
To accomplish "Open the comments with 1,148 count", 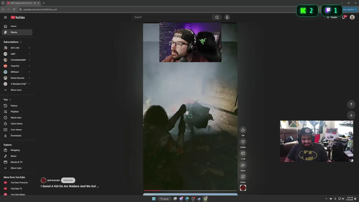I will pos(243,153).
